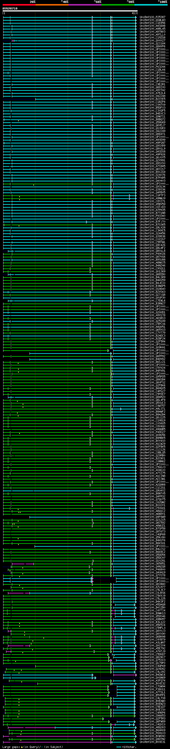This screenshot has height=749, width=170.
Task: Open hit UniRef100_A9RL45
Action: tap(152, 29)
